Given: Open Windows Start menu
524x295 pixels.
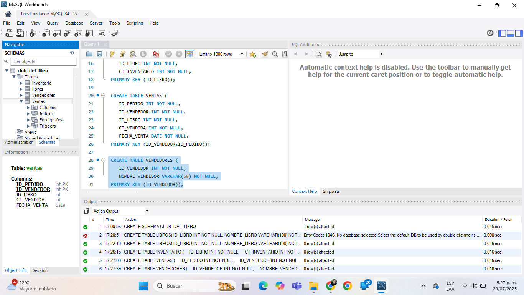Looking at the screenshot, I should [143, 286].
